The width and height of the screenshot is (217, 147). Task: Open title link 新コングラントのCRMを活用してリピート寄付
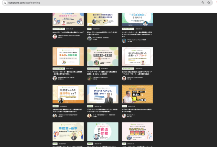point(102,33)
